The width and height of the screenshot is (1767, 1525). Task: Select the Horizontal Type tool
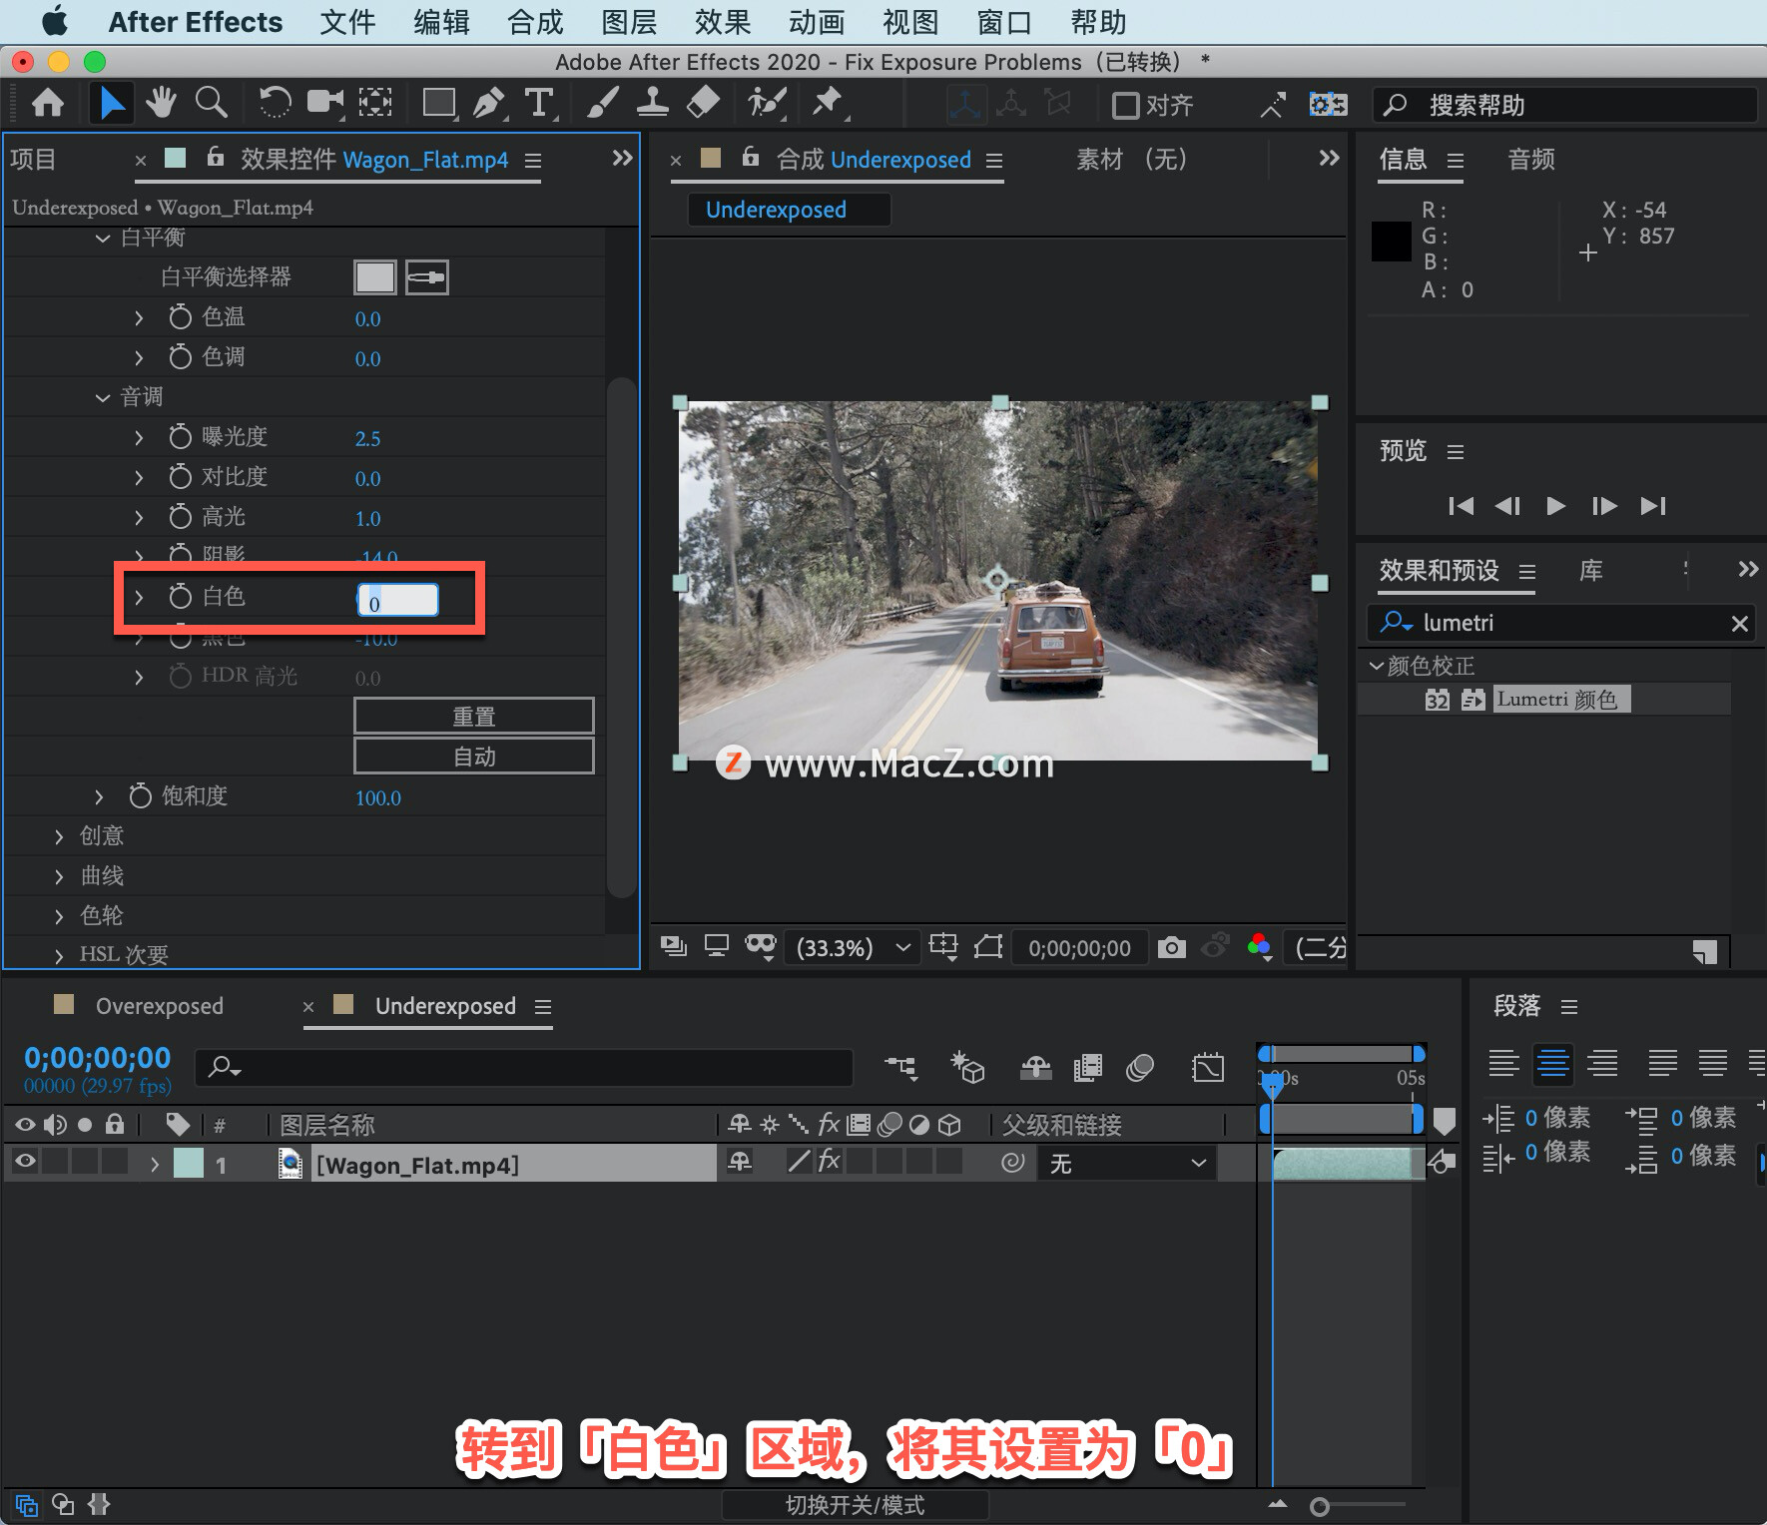tap(539, 103)
